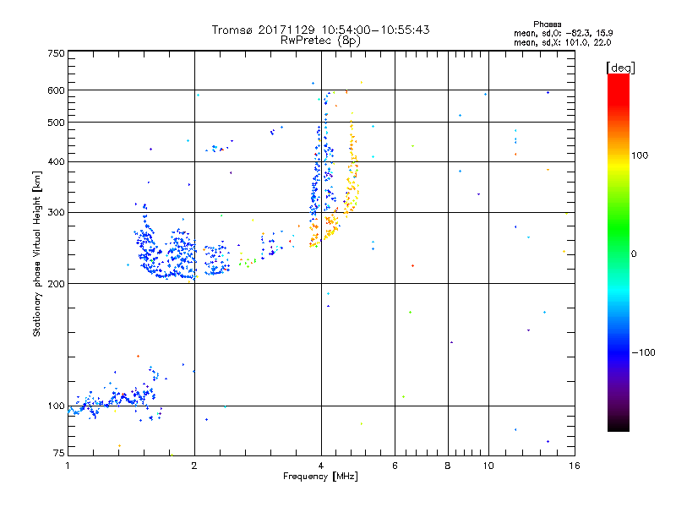Click the y-axis tick label '100'
This screenshot has width=676, height=507.
[x=57, y=406]
